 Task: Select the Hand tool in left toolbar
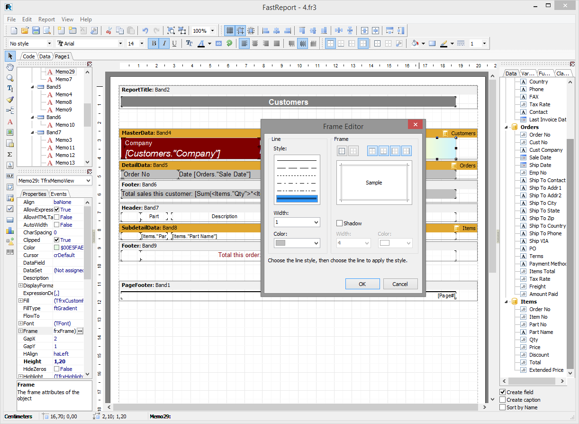pyautogui.click(x=10, y=67)
